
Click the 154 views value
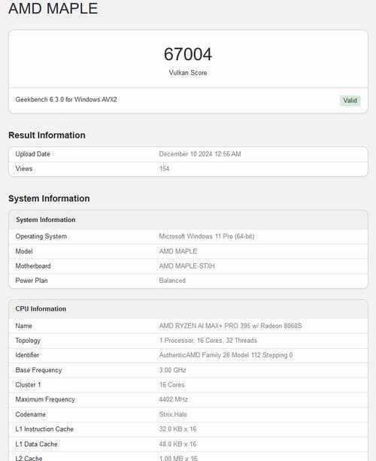coord(164,168)
